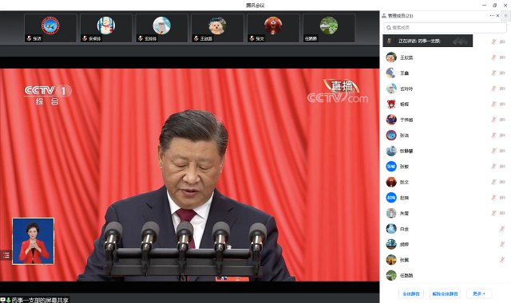Click the gray square icon beside panel close

tap(505, 16)
